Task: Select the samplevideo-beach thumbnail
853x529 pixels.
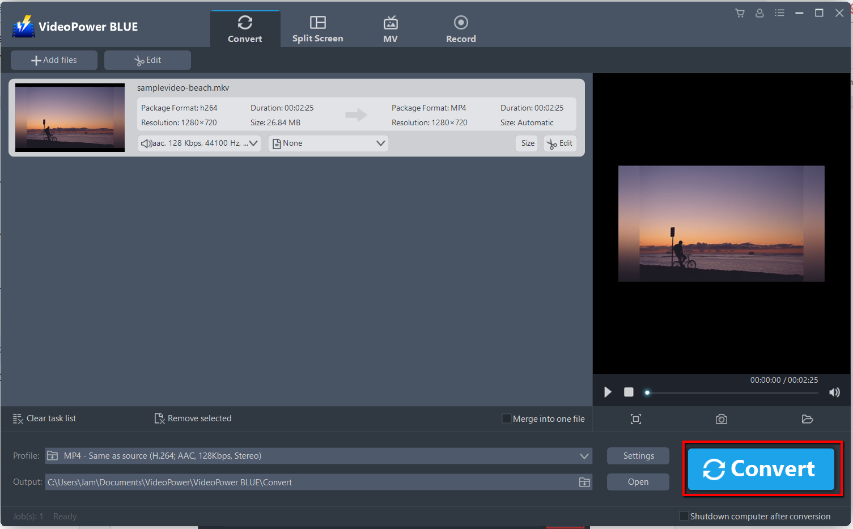Action: coord(69,117)
